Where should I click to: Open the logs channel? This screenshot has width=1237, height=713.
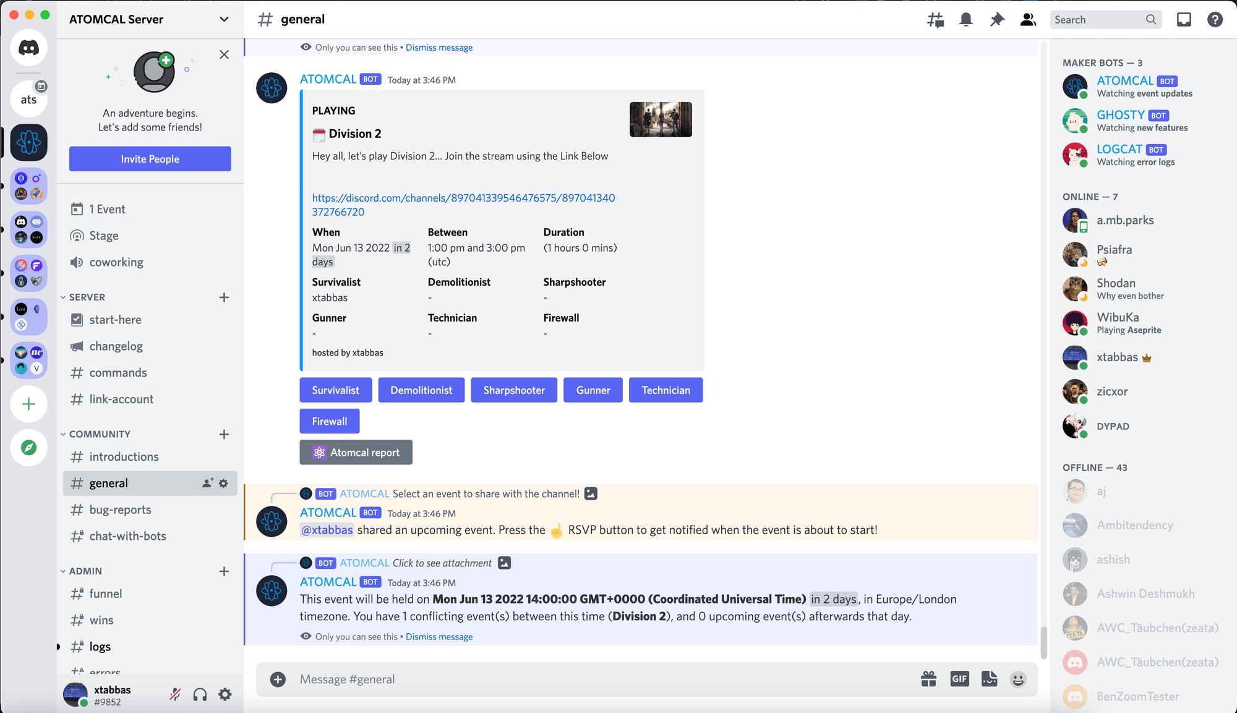coord(150,647)
